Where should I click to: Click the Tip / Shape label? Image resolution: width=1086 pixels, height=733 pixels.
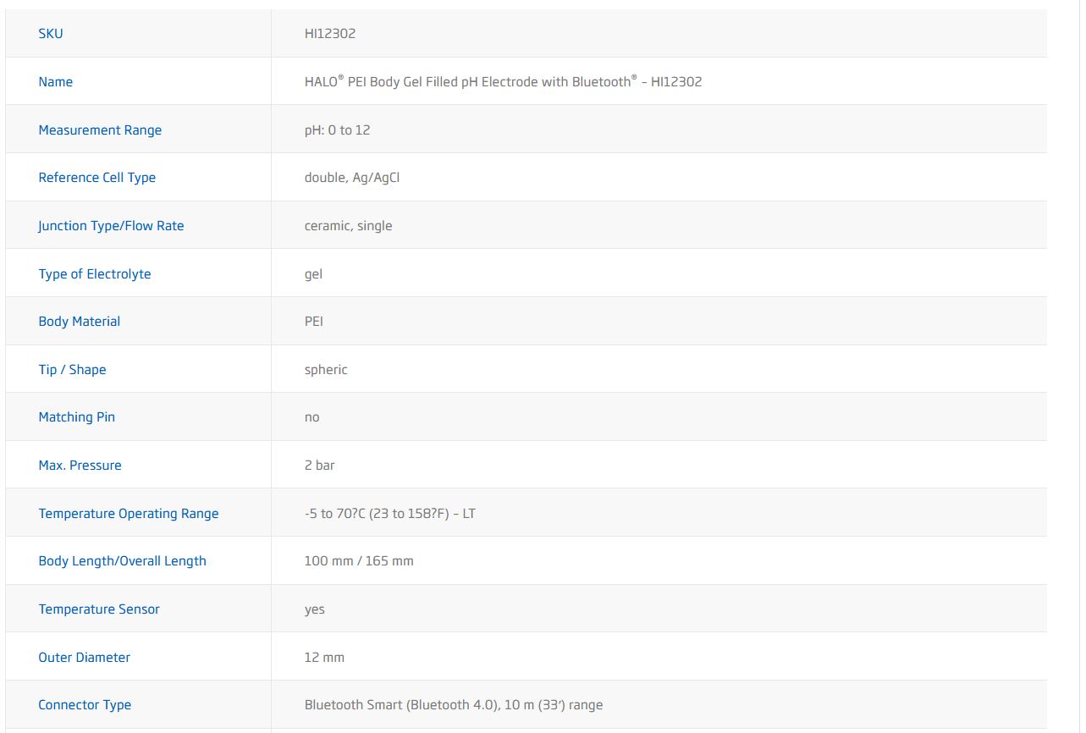tap(73, 370)
